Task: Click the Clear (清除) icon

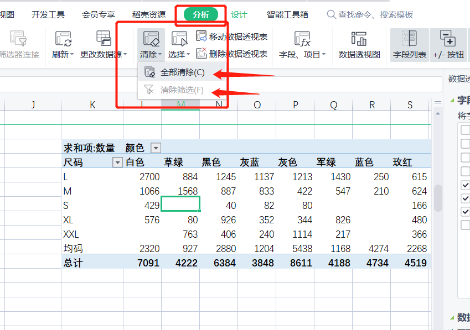Action: pyautogui.click(x=151, y=39)
